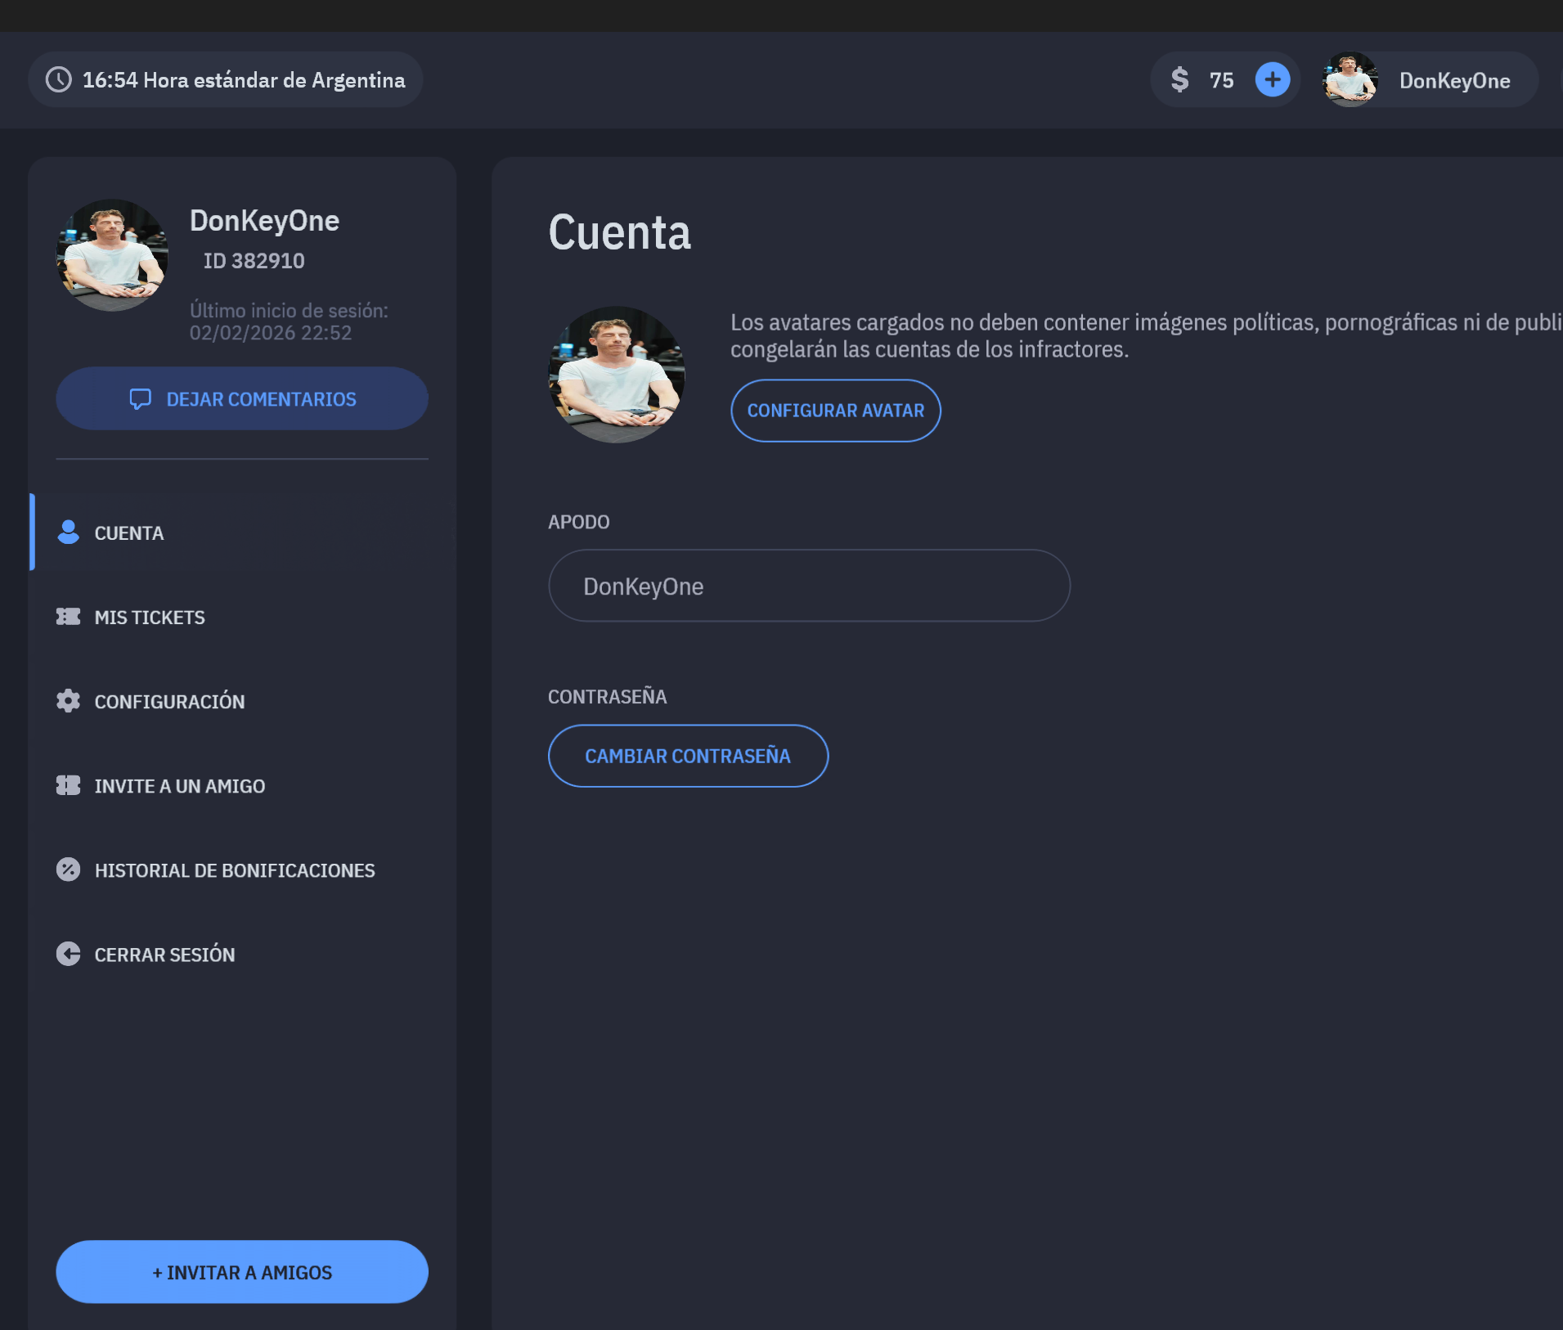
Task: Click the ticket icon beside INVITE A UN AMIGO
Action: pyautogui.click(x=69, y=785)
